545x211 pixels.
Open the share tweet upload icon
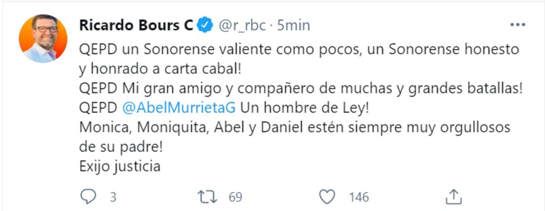tap(454, 196)
